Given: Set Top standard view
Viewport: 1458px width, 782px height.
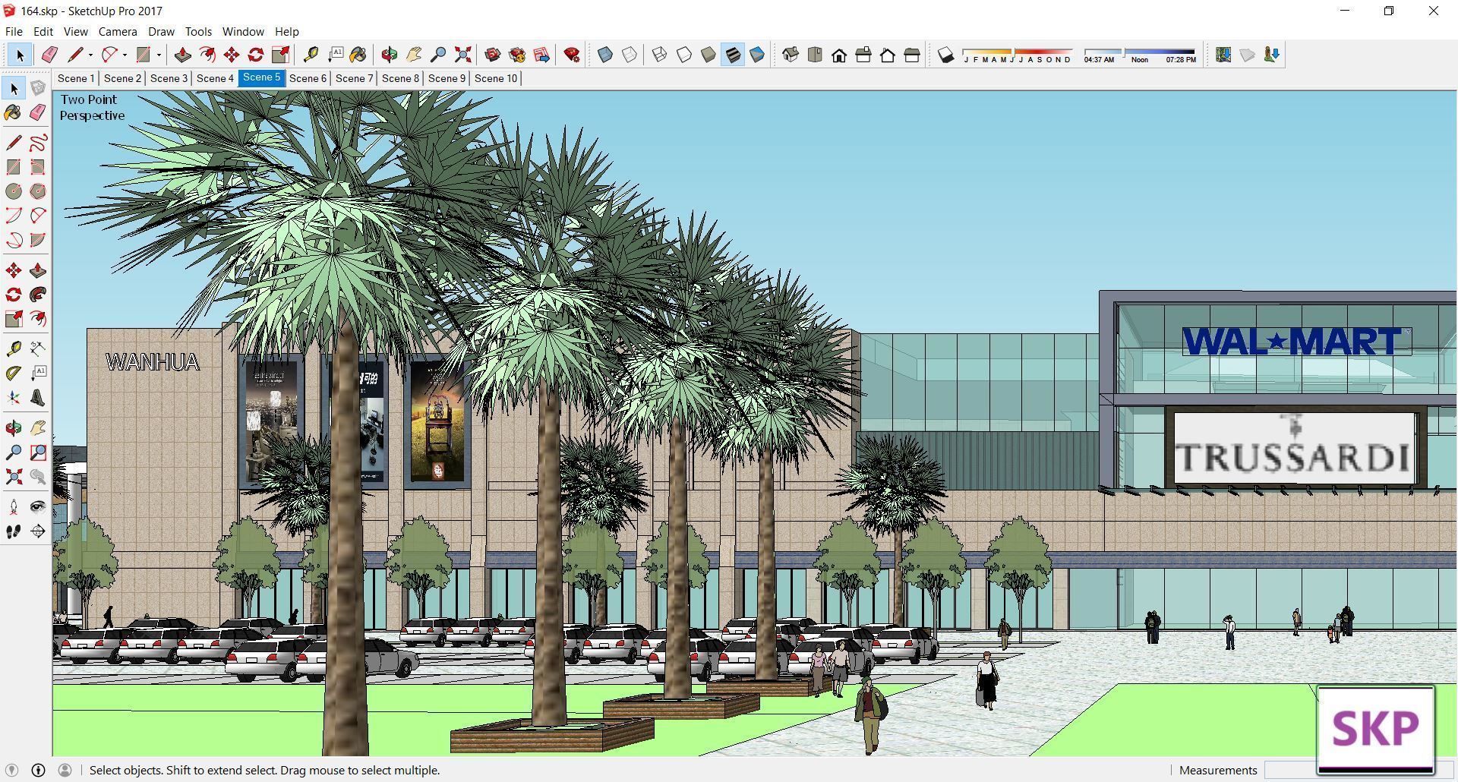Looking at the screenshot, I should 815,55.
